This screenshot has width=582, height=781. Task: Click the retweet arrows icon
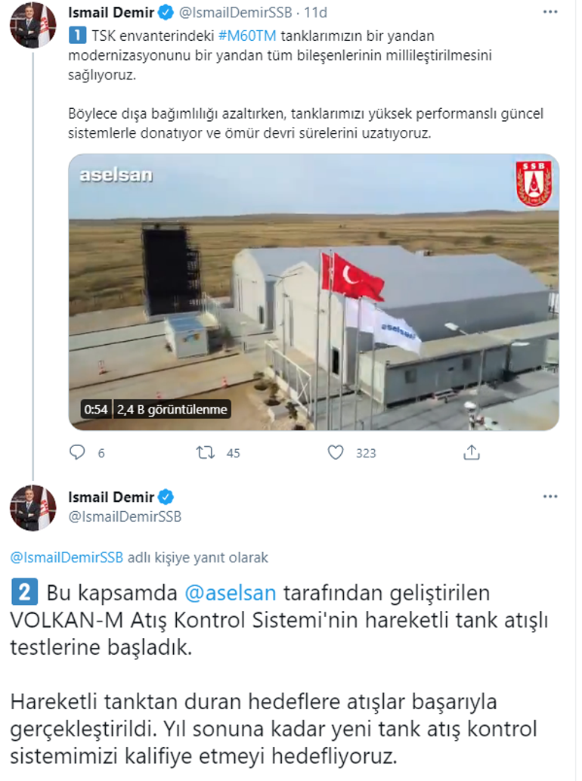point(205,452)
